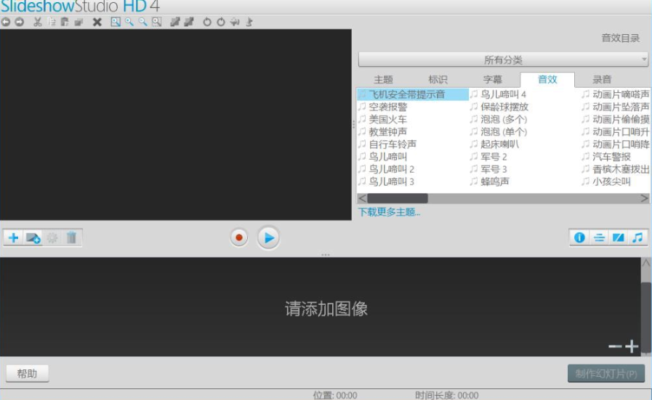Screen dimensions: 652x400
Task: Play the slideshow preview
Action: click(268, 238)
